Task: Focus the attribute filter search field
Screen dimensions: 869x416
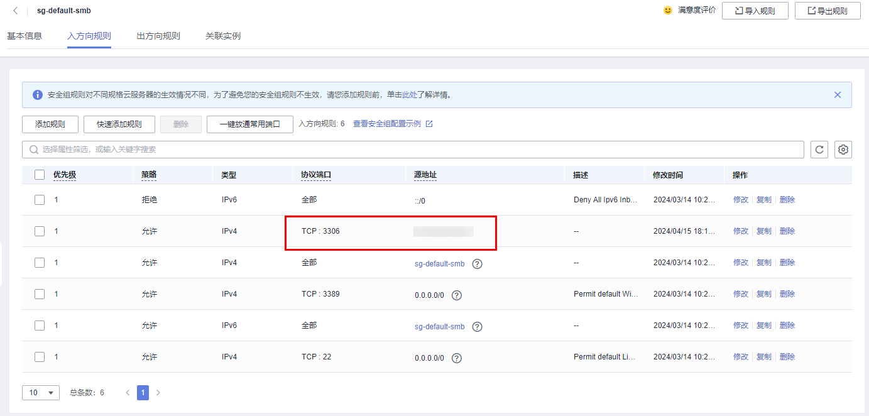Action: pos(415,150)
